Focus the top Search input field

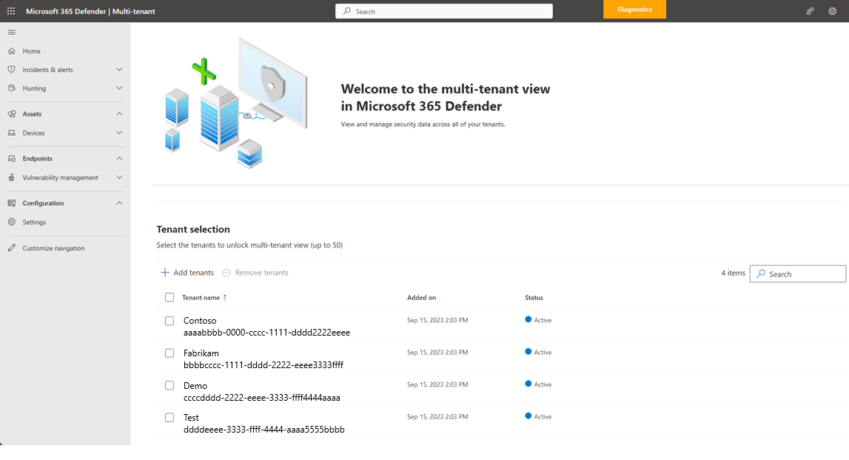click(x=444, y=11)
